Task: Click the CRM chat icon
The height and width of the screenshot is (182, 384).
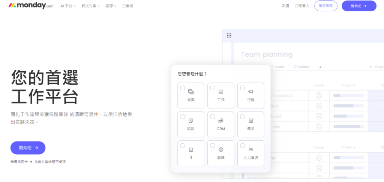Action: tap(220, 121)
